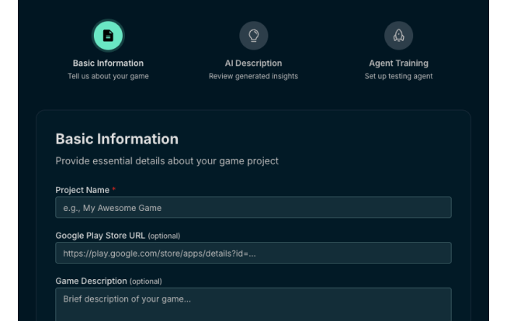Go to the "Agent Training" step label

pyautogui.click(x=398, y=63)
